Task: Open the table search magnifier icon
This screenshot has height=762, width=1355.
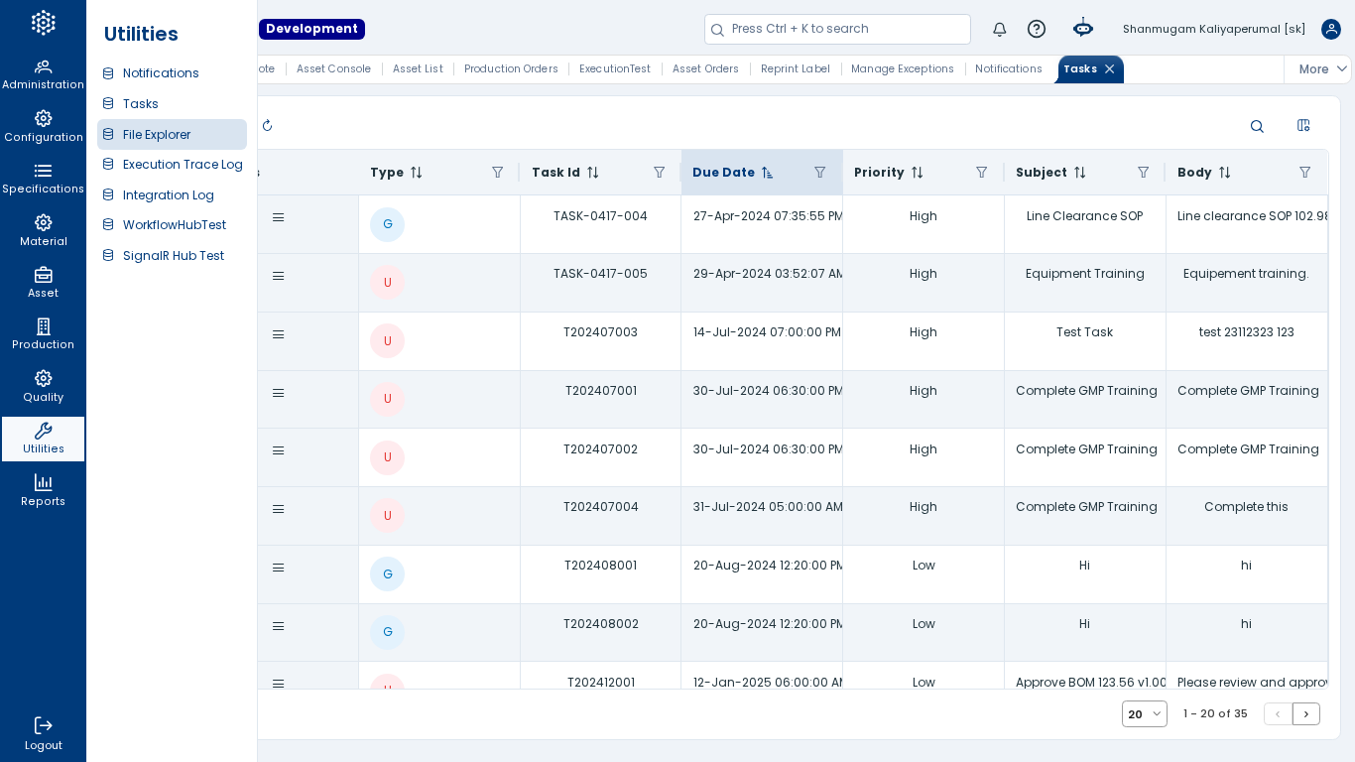Action: click(x=1257, y=126)
